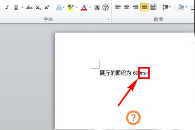The width and height of the screenshot is (195, 130).
Task: Open underline style dropdown arrow
Action: (x=22, y=7)
